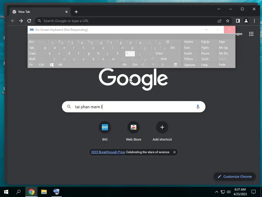262x197 pixels.
Task: Open the Web Store shortcut
Action: click(134, 127)
